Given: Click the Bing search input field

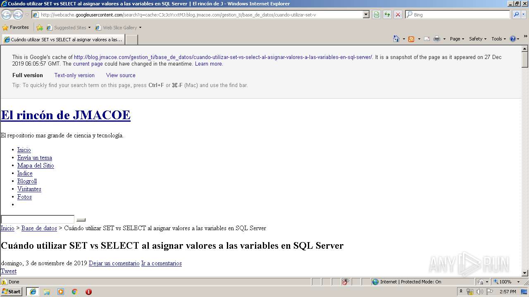Looking at the screenshot, I should (x=458, y=14).
